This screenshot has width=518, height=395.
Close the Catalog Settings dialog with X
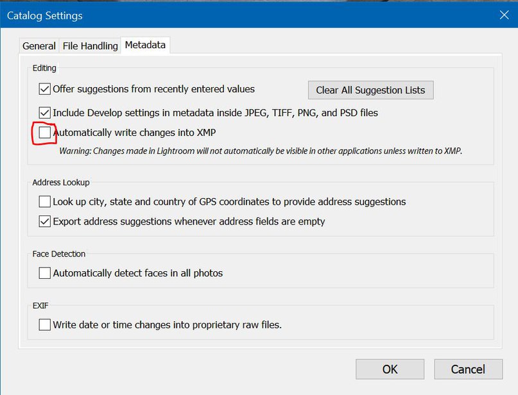pos(503,15)
